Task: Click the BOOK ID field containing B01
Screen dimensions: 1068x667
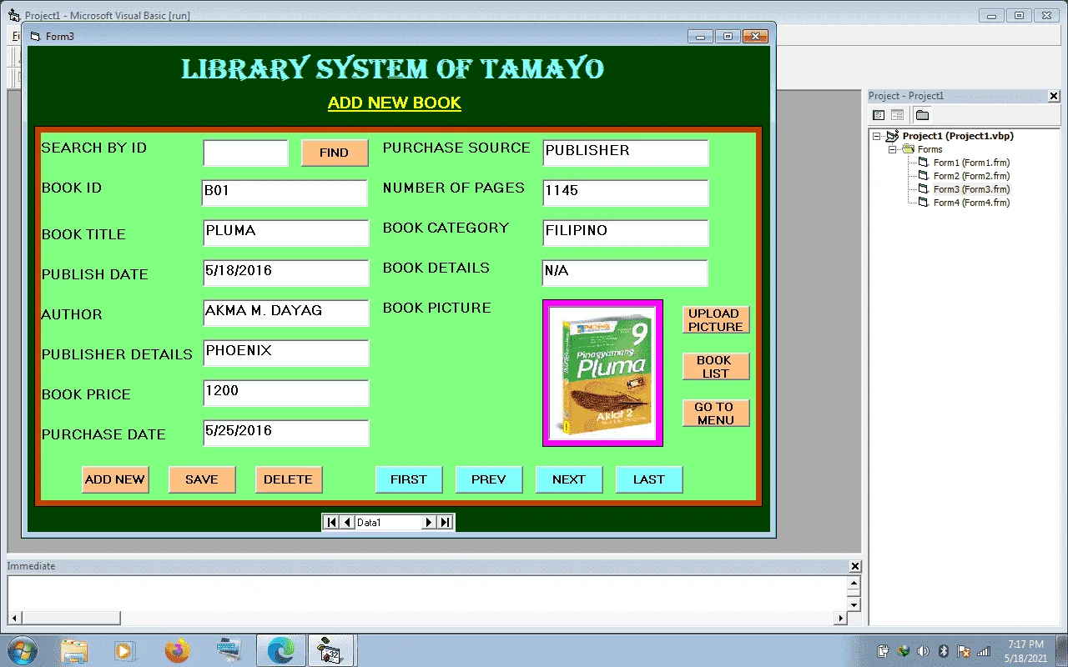Action: 285,193
